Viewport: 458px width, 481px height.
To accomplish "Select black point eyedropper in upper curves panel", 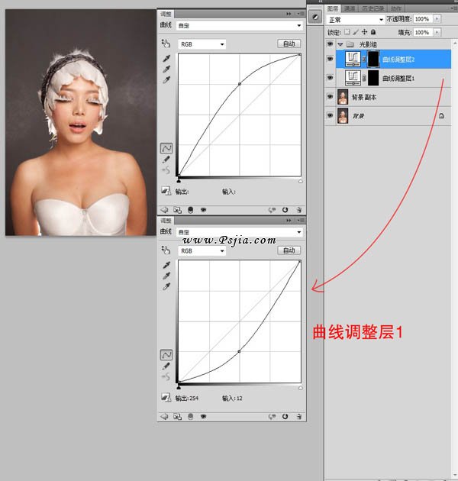I will [166, 58].
